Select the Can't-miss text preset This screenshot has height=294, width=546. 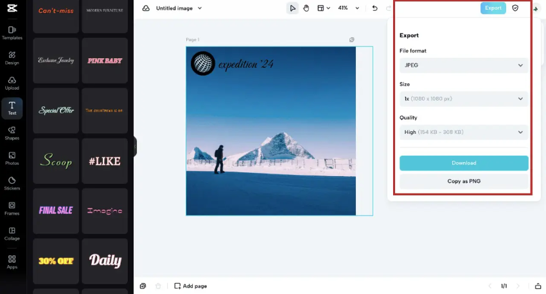tap(56, 16)
